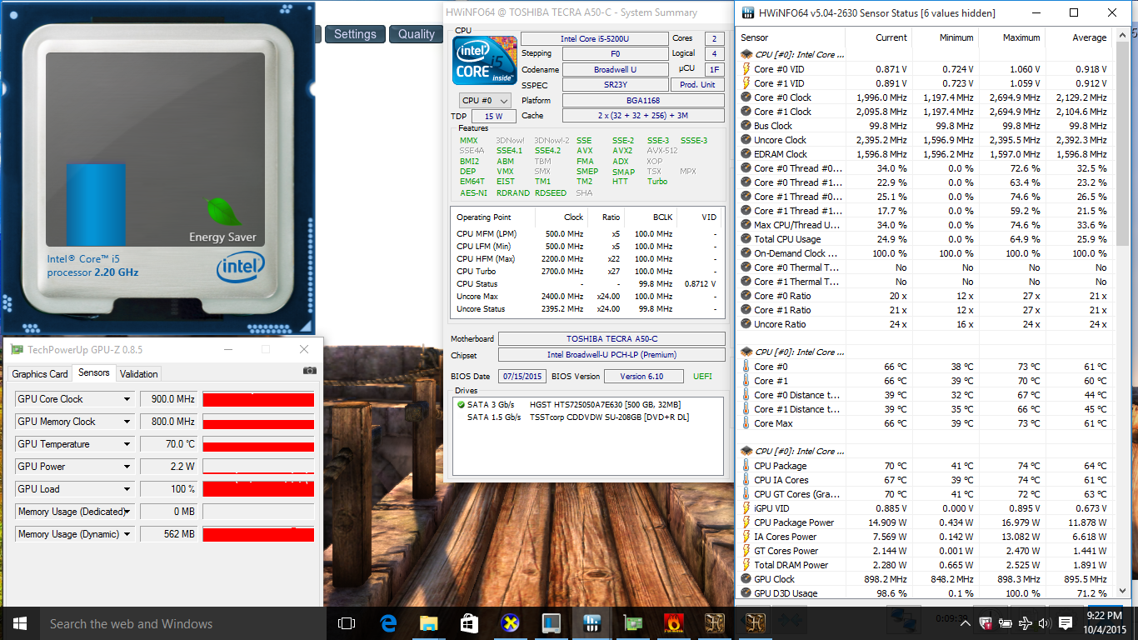Viewport: 1138px width, 640px height.
Task: Click the Minimum column header
Action: click(945, 37)
